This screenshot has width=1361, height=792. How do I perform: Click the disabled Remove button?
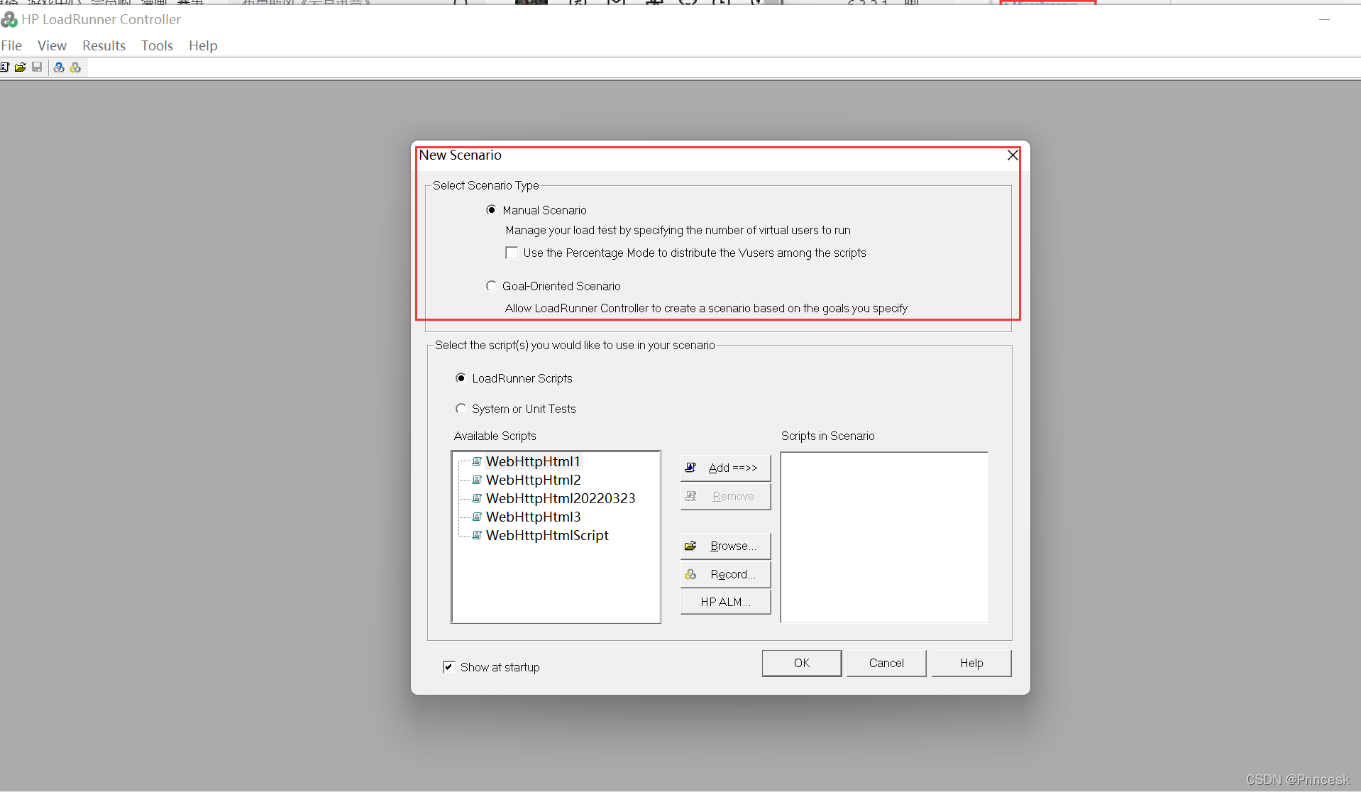coord(725,496)
